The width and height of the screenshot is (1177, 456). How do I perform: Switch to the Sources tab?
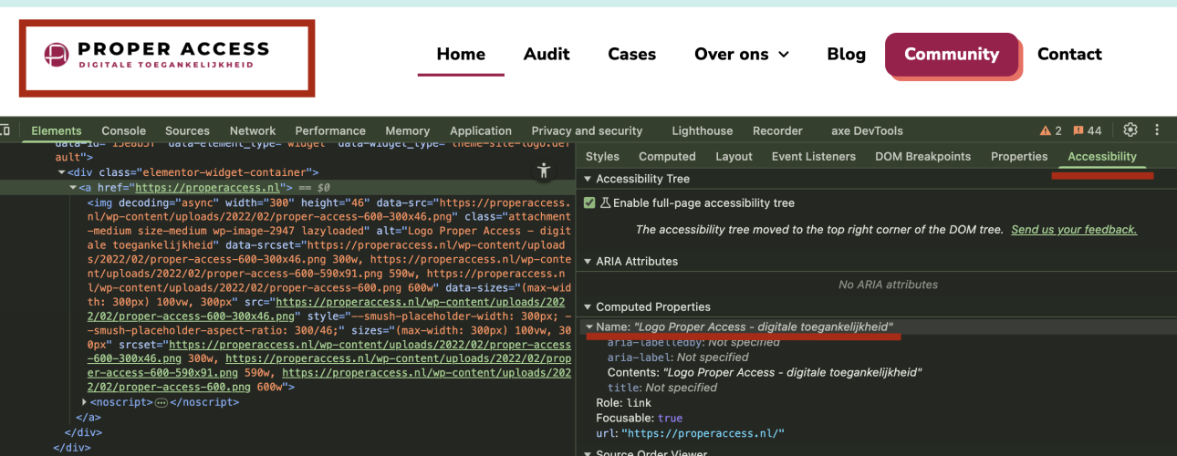(x=187, y=130)
